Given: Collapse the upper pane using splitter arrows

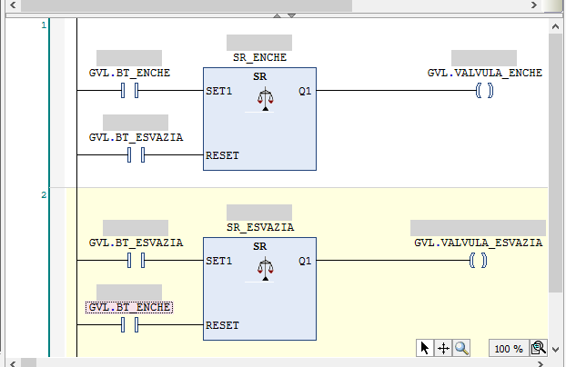Looking at the screenshot, I should (278, 15).
